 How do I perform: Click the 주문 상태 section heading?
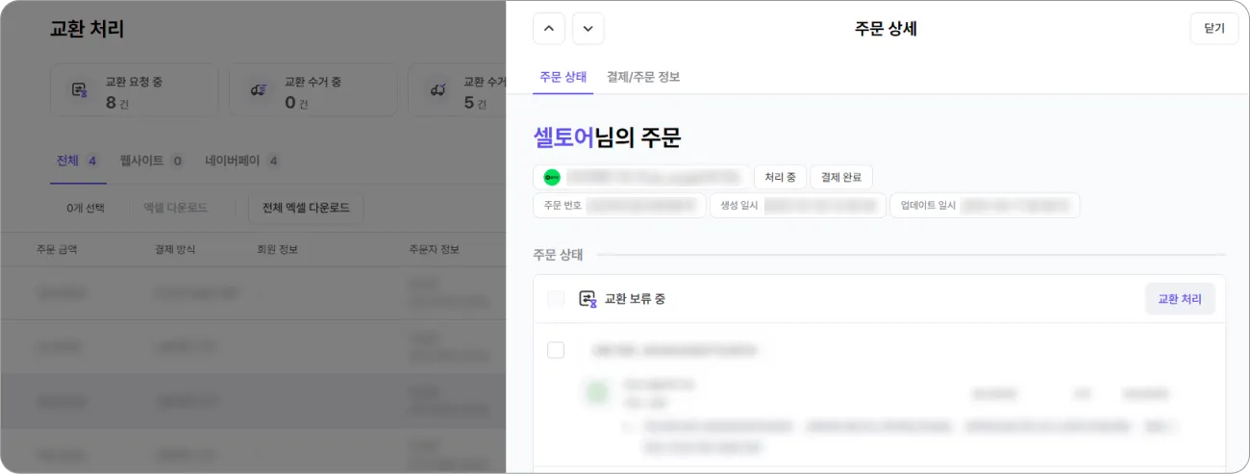tap(559, 255)
